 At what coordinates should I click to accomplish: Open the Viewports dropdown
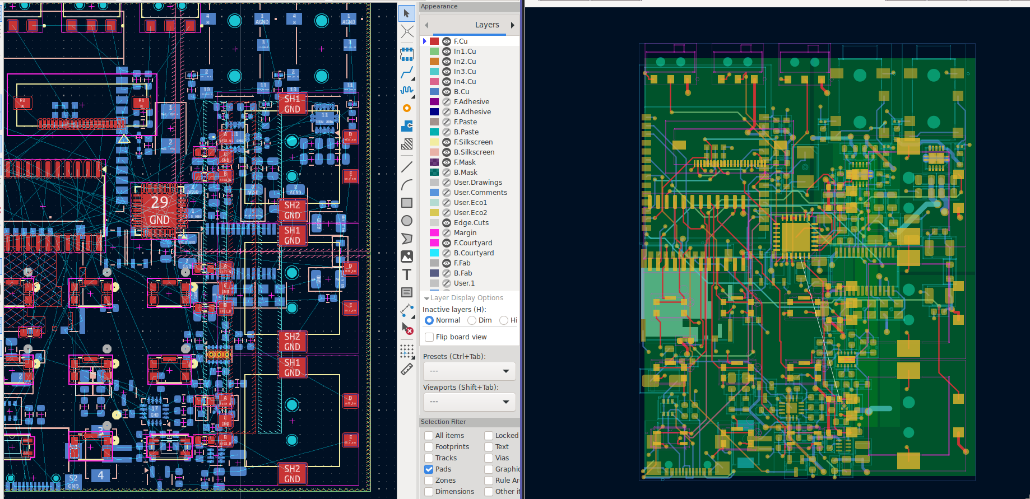click(469, 402)
